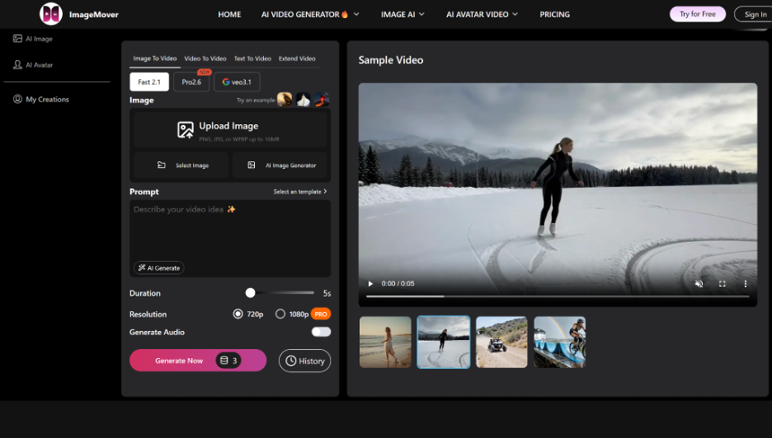Switch to the Video To Video tab
The image size is (772, 438).
tap(205, 58)
